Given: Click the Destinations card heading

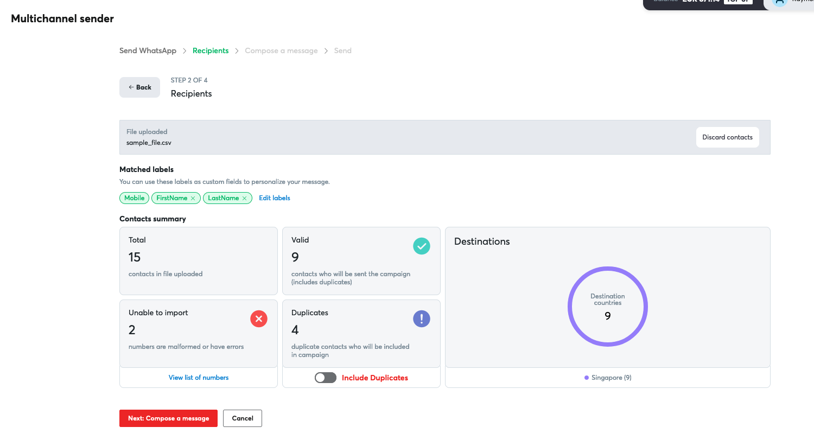Looking at the screenshot, I should pyautogui.click(x=482, y=241).
